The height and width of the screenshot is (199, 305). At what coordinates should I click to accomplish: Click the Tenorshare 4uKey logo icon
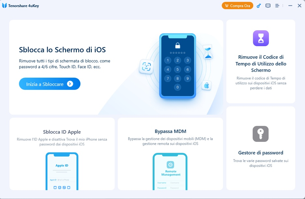pos(4,6)
